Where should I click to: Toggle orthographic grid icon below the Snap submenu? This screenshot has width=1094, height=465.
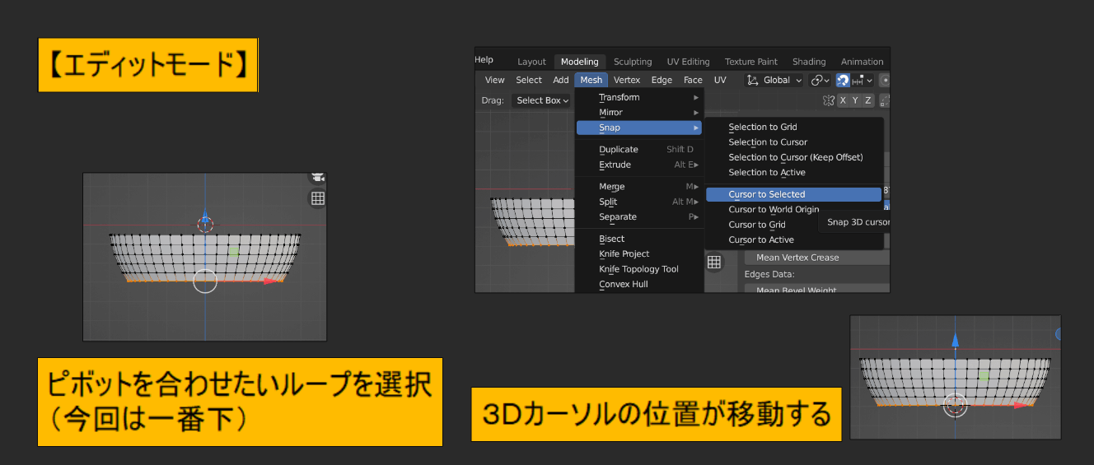point(714,262)
